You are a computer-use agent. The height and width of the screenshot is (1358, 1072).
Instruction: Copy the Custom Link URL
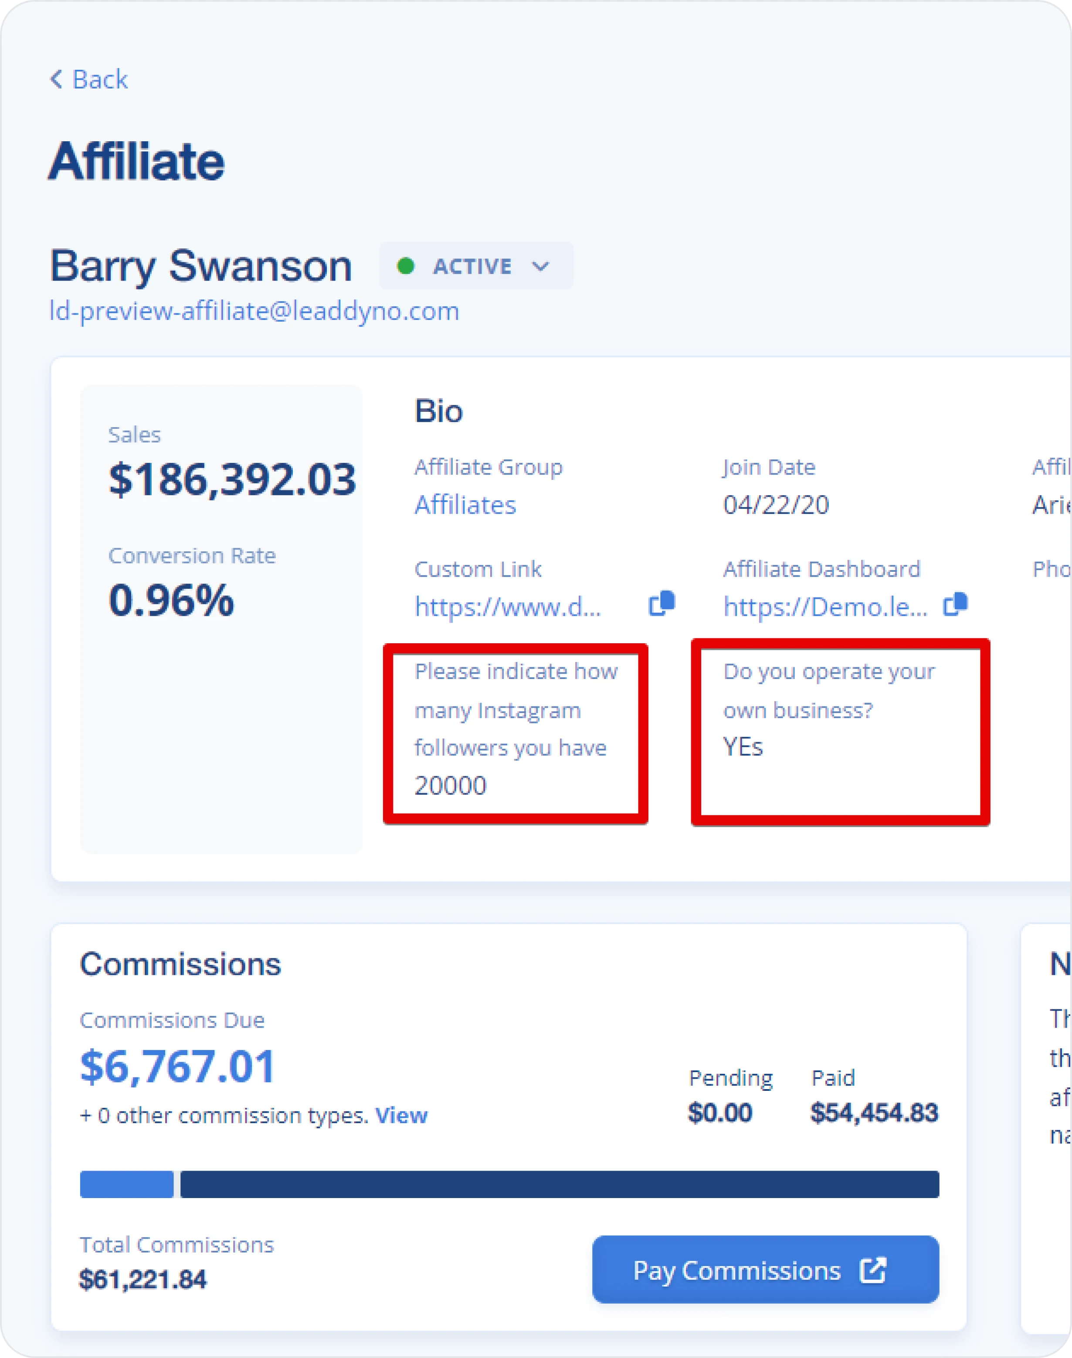tap(662, 604)
